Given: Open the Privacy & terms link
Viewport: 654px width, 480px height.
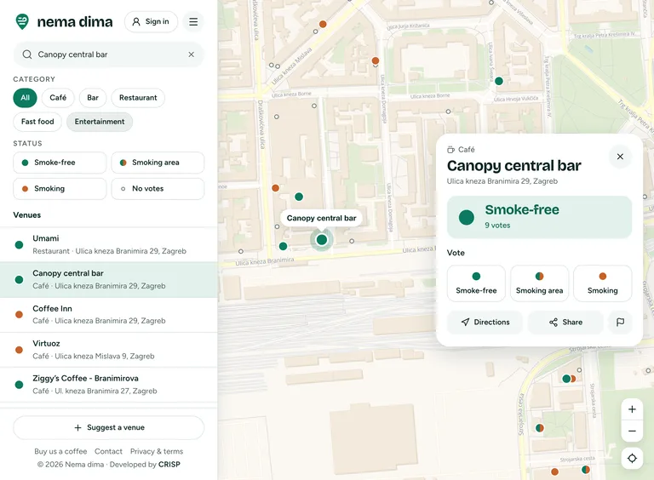Looking at the screenshot, I should 157,451.
